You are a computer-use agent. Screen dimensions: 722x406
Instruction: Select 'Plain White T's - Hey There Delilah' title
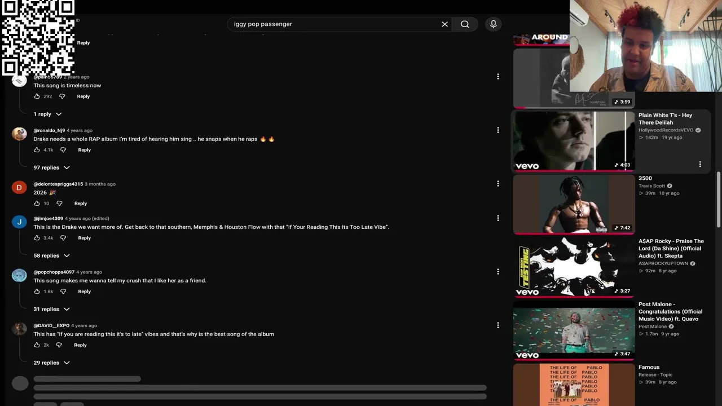tap(665, 119)
